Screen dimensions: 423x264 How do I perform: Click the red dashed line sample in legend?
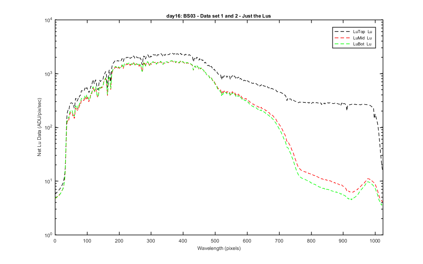pyautogui.click(x=342, y=38)
